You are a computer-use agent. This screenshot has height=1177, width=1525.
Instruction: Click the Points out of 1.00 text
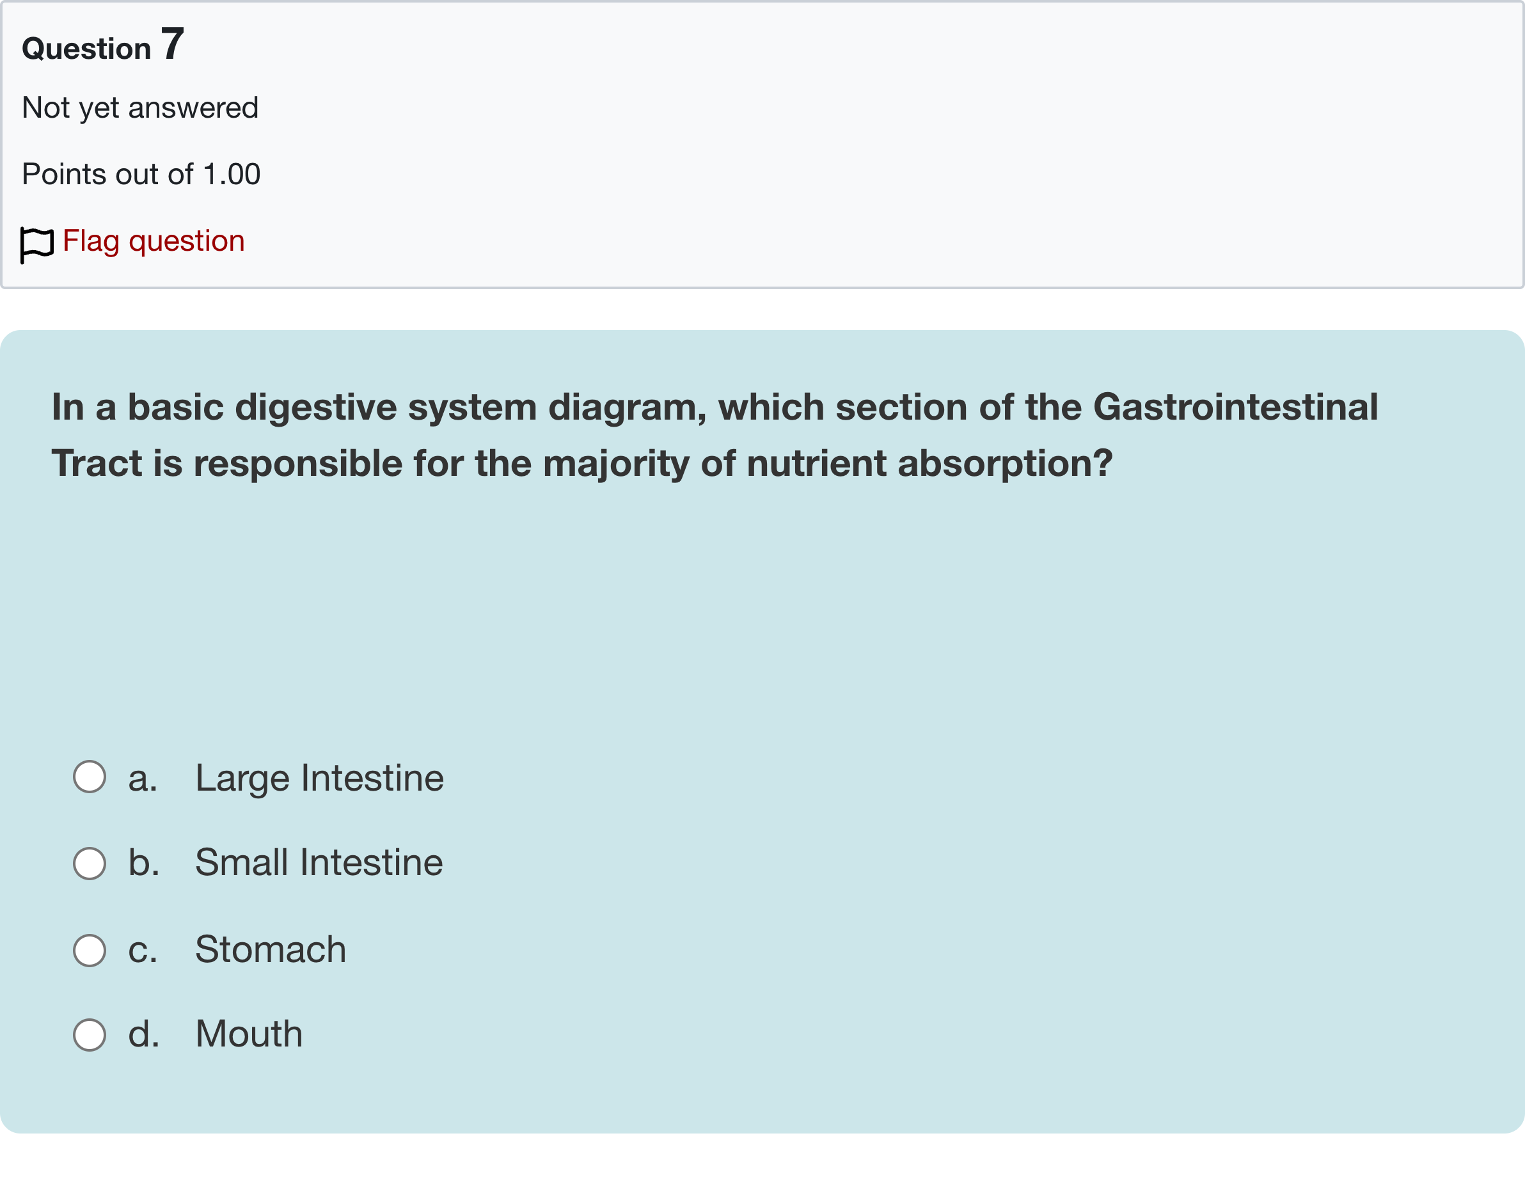(x=141, y=175)
